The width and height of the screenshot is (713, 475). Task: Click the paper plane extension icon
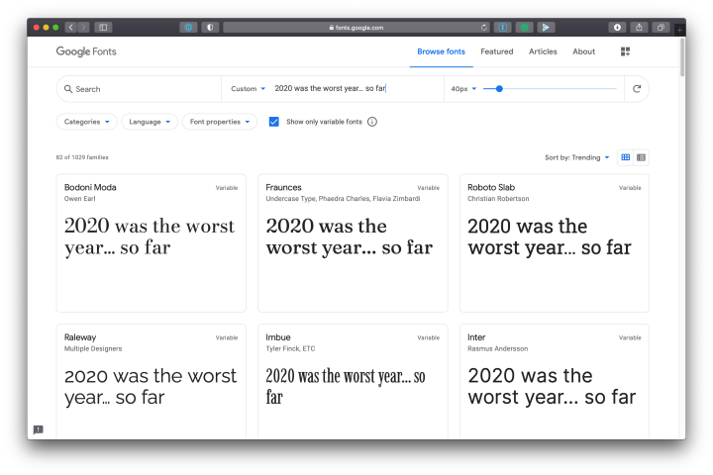[546, 28]
